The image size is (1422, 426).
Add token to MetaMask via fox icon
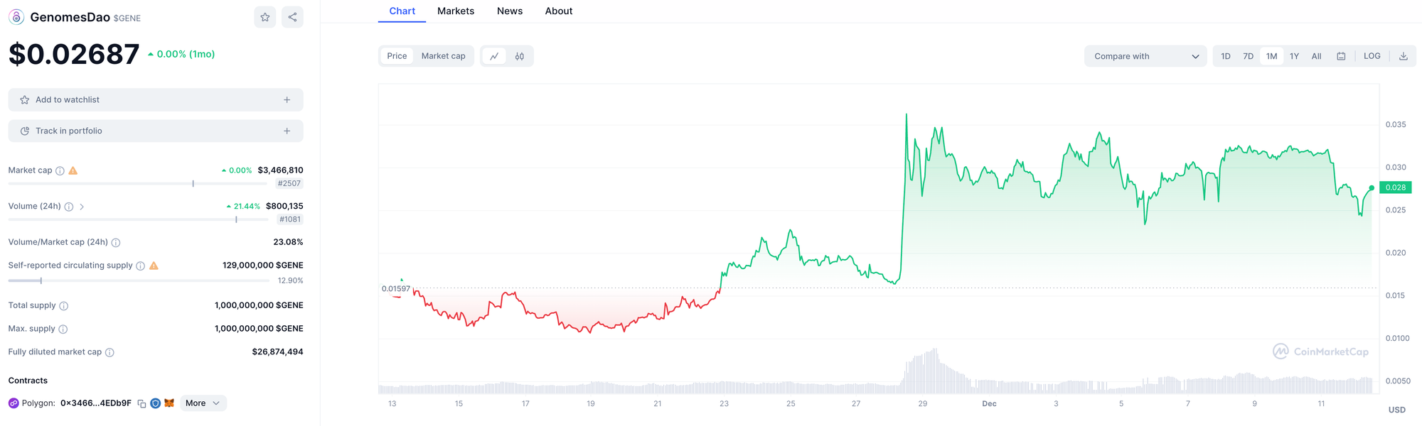tap(169, 403)
